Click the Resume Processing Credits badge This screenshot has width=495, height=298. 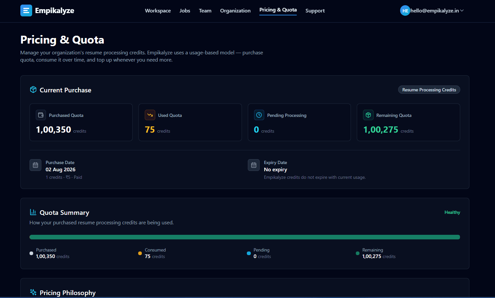pyautogui.click(x=429, y=90)
